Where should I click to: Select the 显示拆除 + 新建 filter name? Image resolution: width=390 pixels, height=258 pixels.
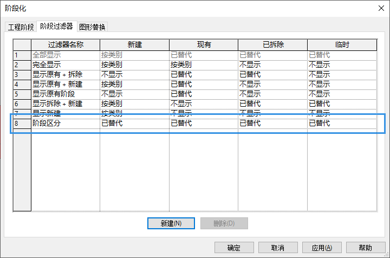tap(66, 104)
